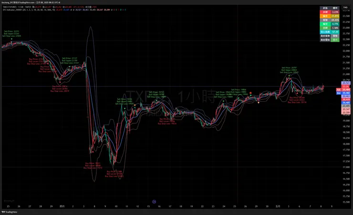Viewport: 353px width, 215px height.
Task: Select the pink 20,347 price tag
Action: 346,109
